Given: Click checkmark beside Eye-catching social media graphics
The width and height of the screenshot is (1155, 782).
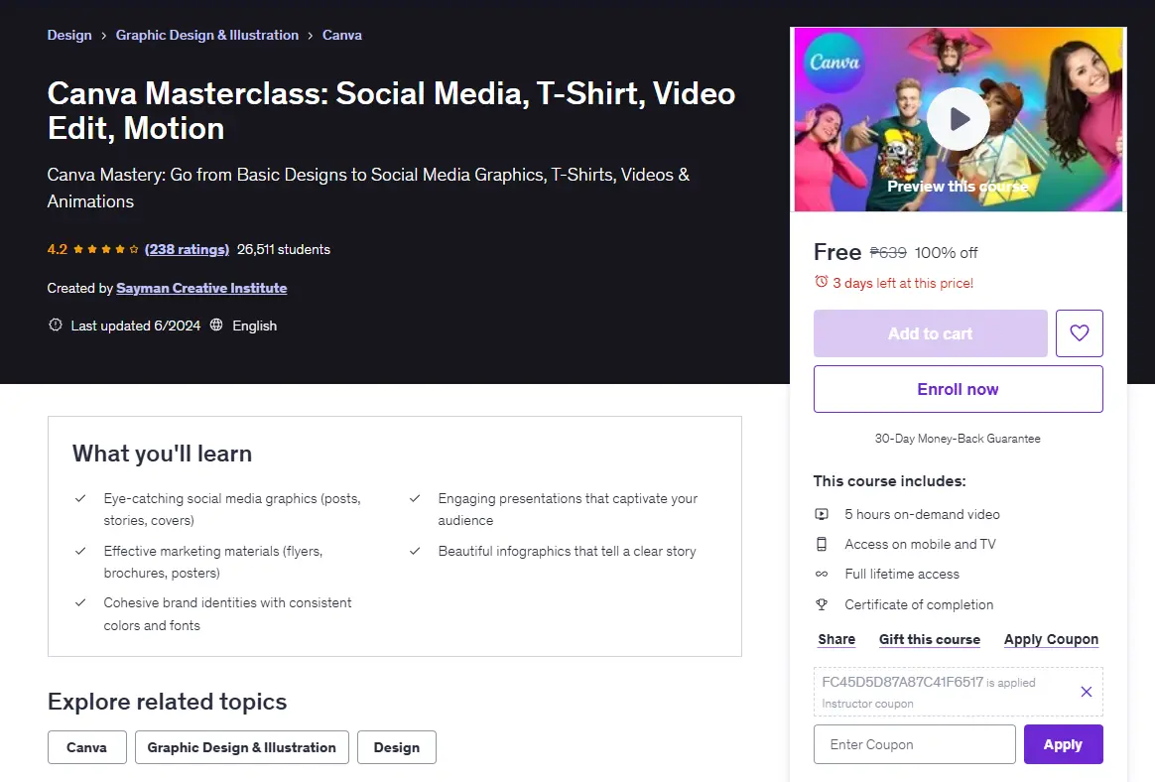Looking at the screenshot, I should tap(80, 498).
